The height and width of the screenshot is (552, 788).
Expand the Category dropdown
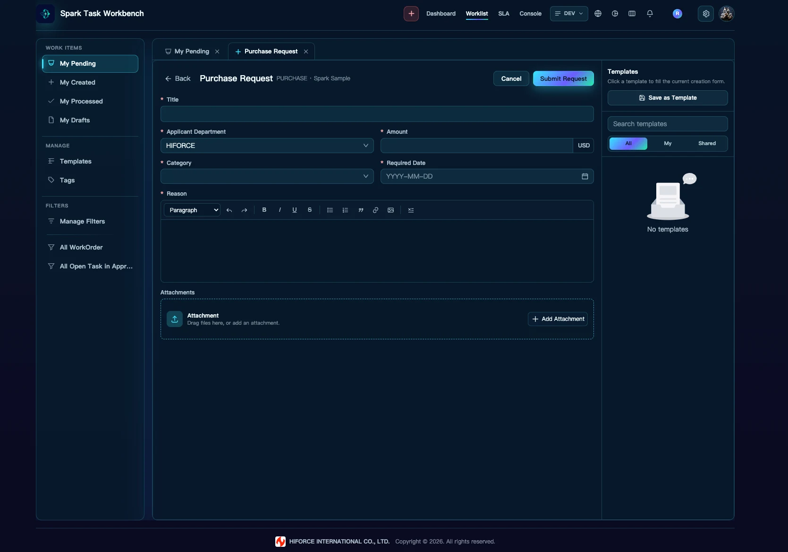click(x=267, y=176)
